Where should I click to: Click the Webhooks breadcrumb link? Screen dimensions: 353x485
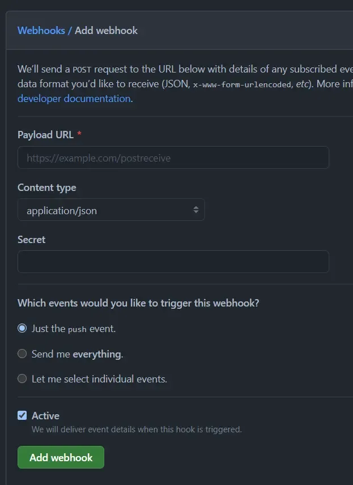pos(41,31)
